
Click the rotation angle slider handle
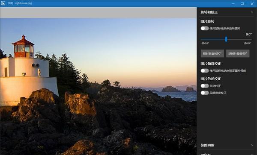point(226,39)
